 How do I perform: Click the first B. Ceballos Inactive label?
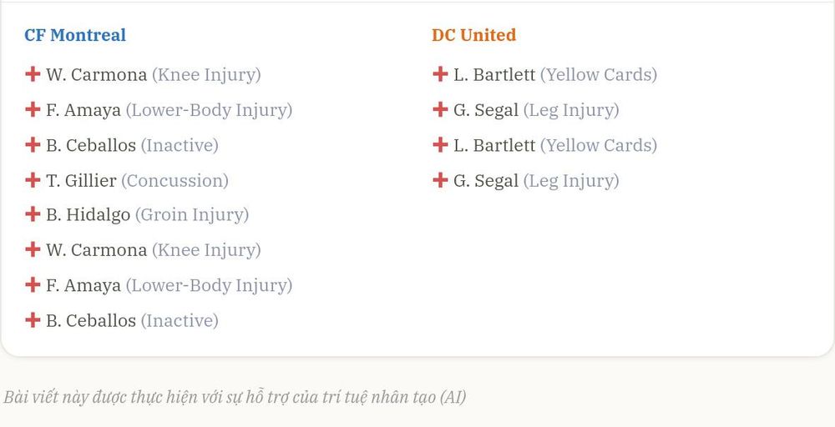click(180, 146)
